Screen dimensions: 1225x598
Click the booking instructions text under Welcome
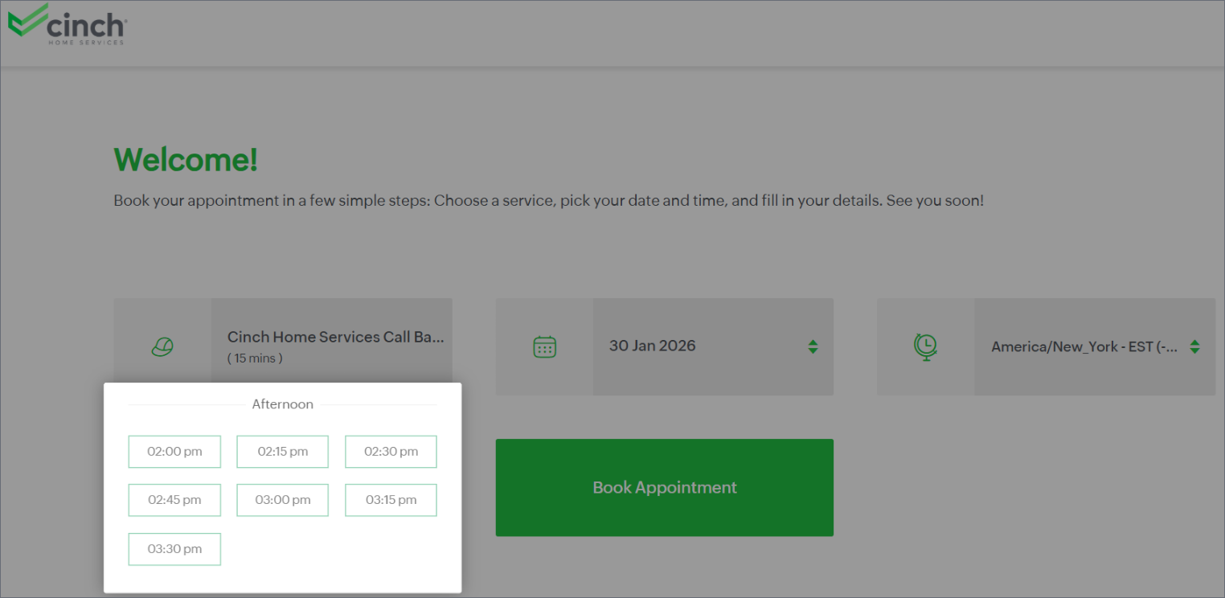[x=548, y=200]
